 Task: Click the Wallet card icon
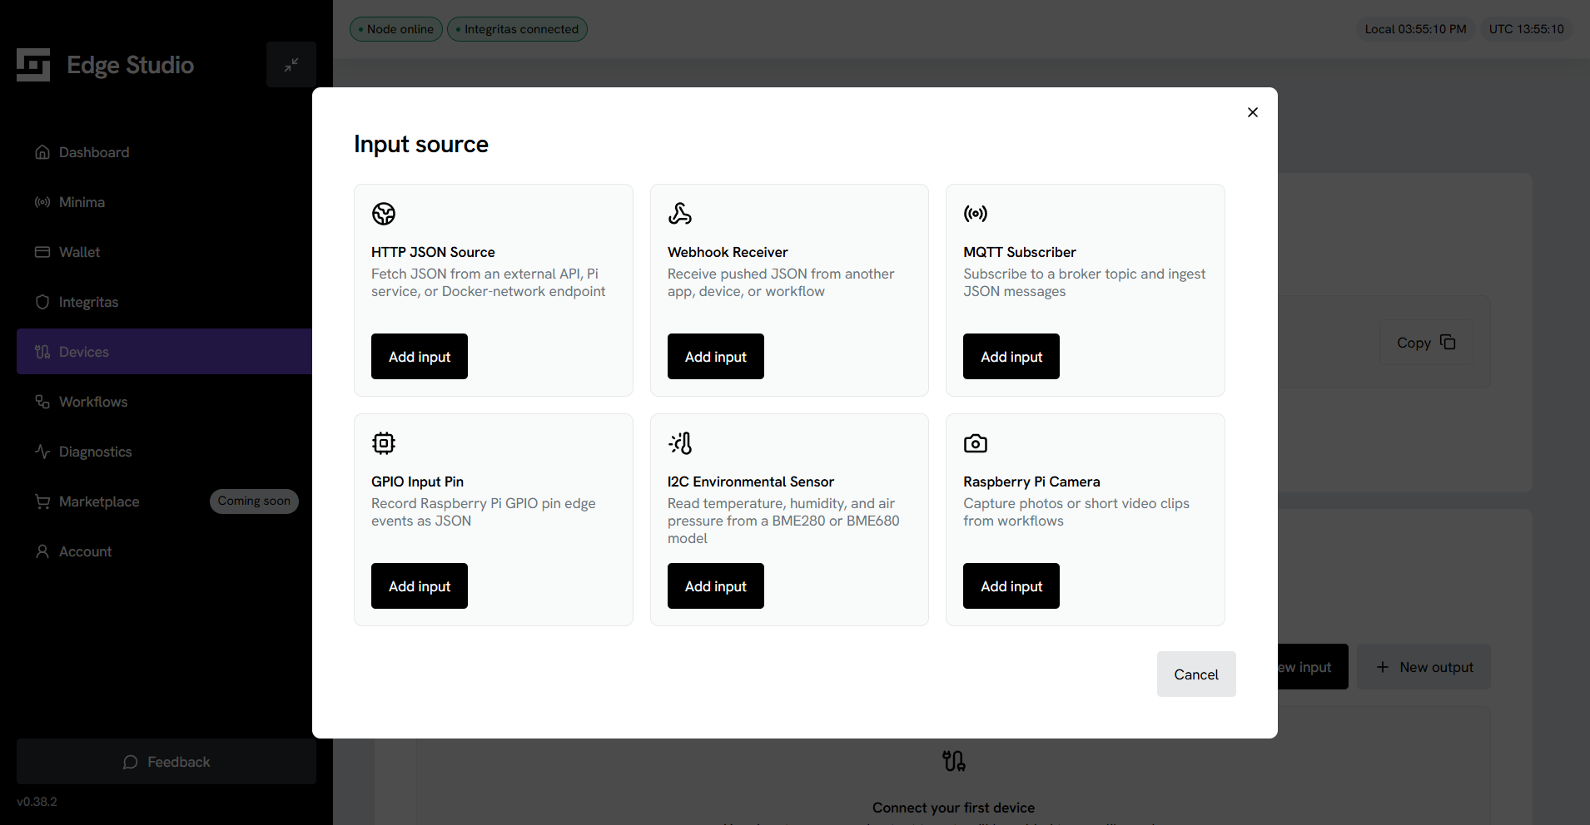(42, 252)
